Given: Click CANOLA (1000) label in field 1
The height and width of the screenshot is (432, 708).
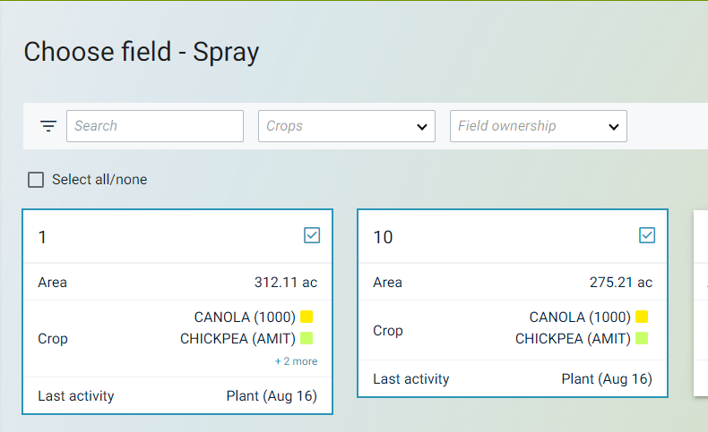Looking at the screenshot, I should coord(245,317).
